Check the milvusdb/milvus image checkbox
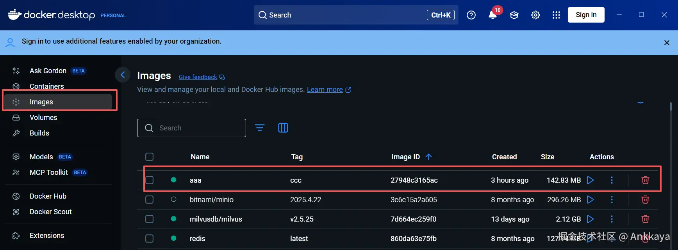Viewport: 678px width, 250px height. (x=149, y=219)
